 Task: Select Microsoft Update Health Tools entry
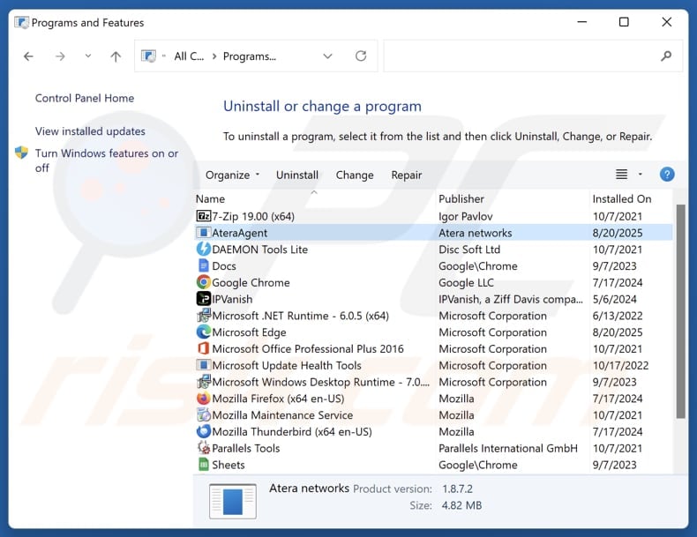click(433, 365)
